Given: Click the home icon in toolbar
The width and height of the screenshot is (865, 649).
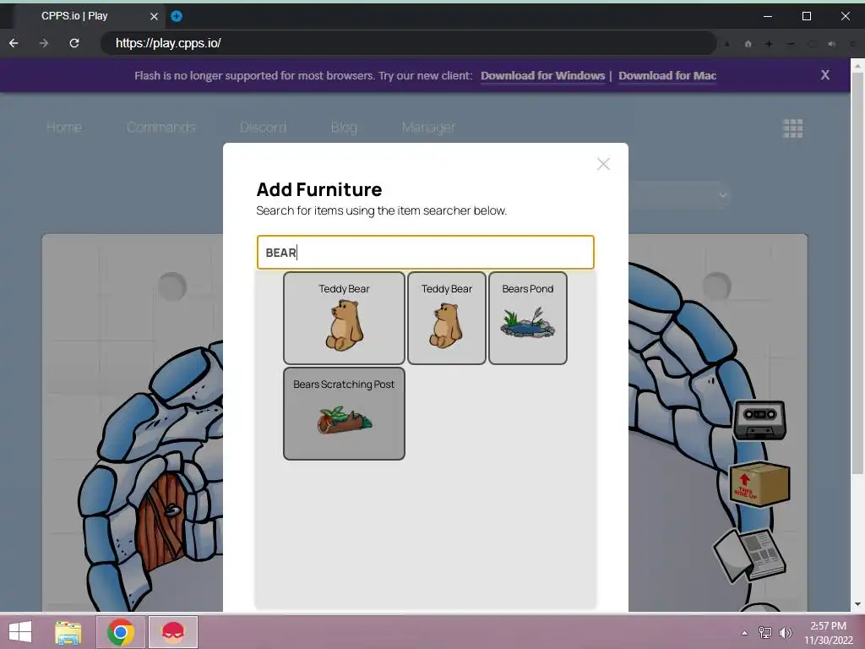Looking at the screenshot, I should (x=748, y=44).
